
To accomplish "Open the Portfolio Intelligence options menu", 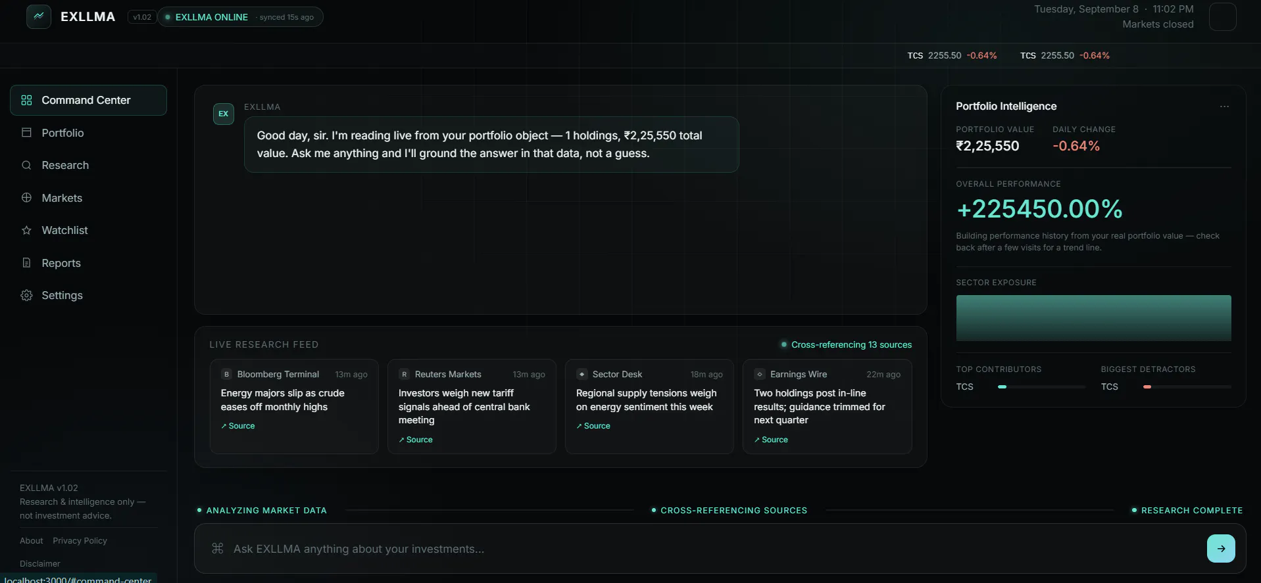I will point(1224,106).
